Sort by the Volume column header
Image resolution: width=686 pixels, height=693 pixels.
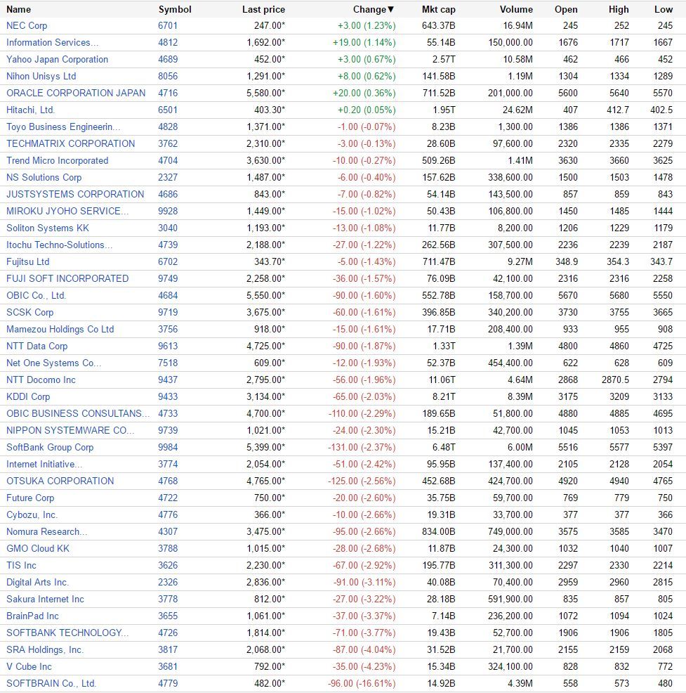(516, 9)
